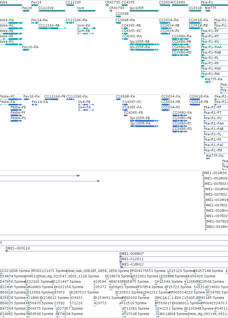Click the CG4365-PB protein feature
The width and height of the screenshot is (228, 318).
[x=126, y=115]
